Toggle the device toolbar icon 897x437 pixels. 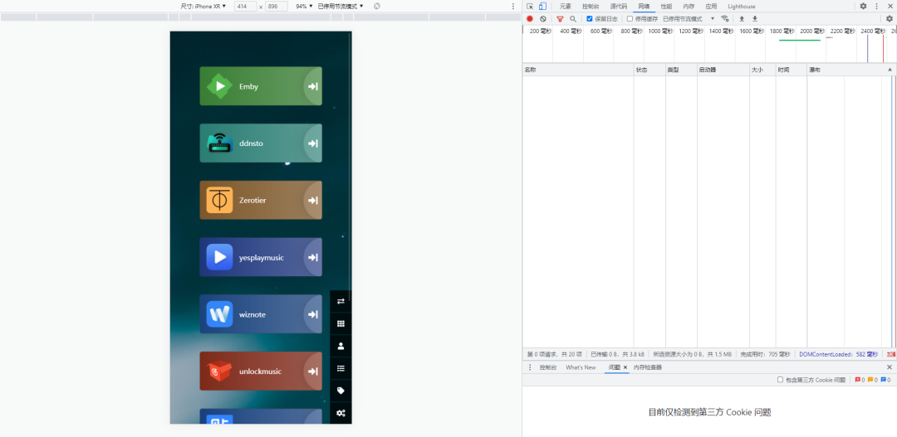(542, 7)
